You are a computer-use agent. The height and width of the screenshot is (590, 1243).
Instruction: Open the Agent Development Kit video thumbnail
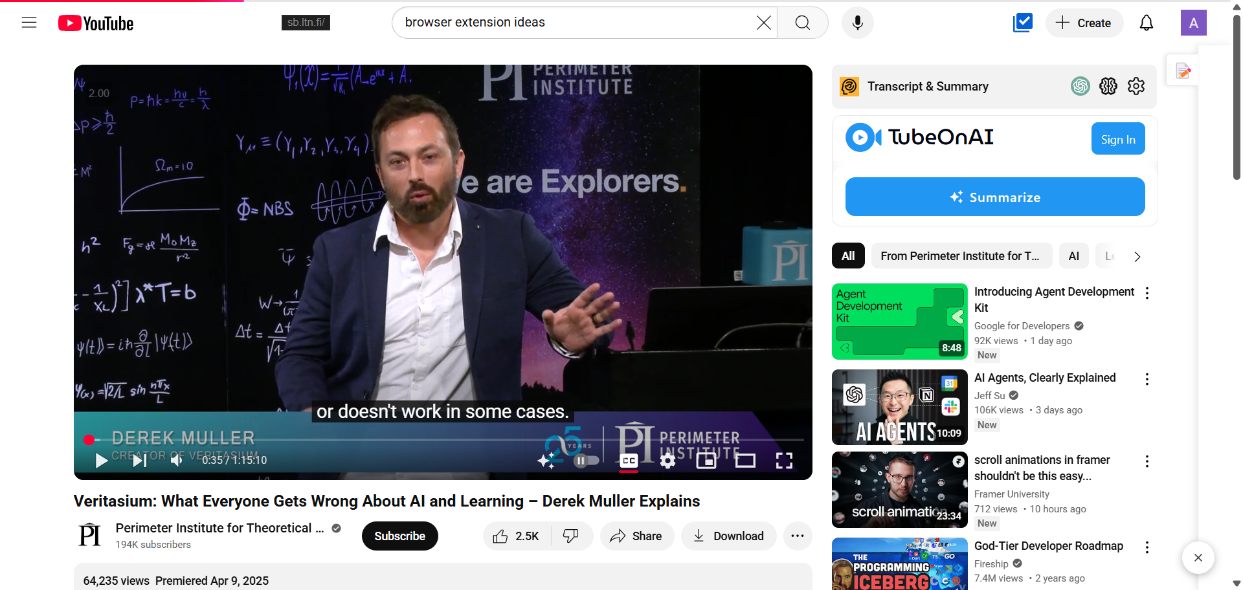(x=900, y=322)
